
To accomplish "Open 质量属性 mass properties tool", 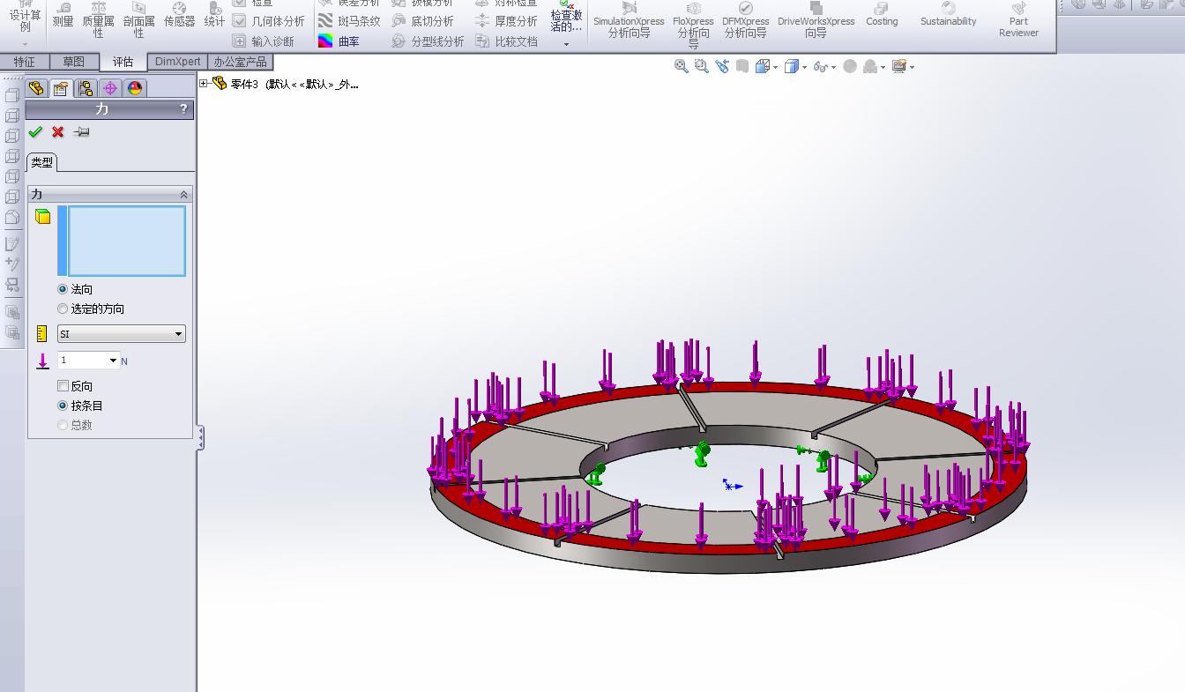I will pyautogui.click(x=98, y=21).
